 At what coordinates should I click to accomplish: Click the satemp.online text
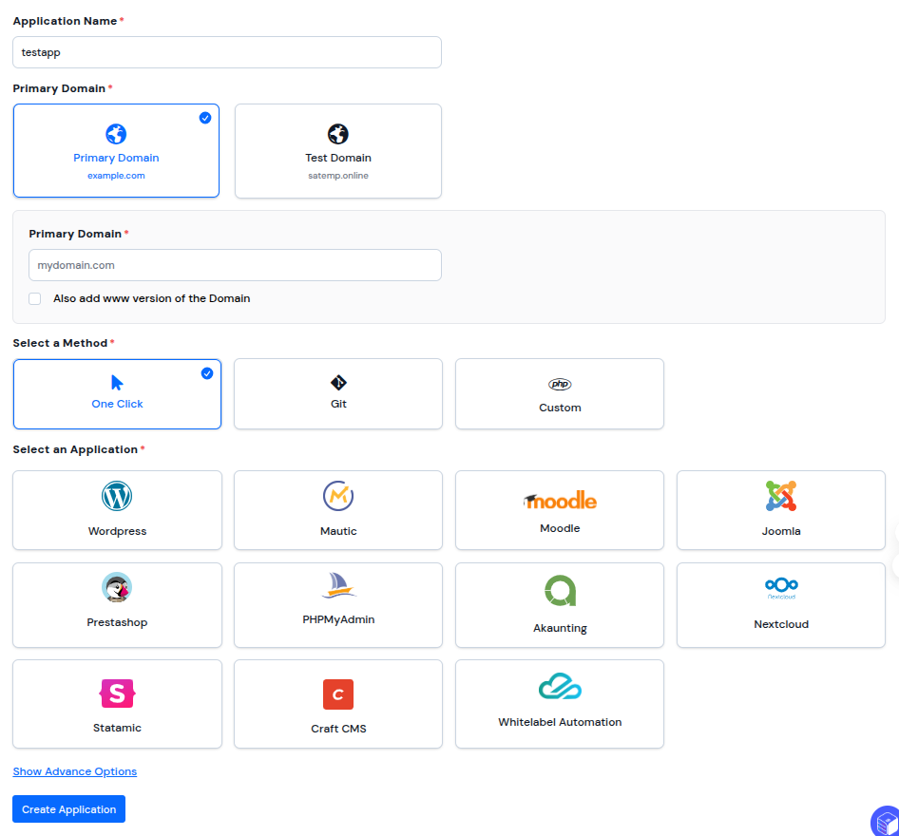(338, 176)
